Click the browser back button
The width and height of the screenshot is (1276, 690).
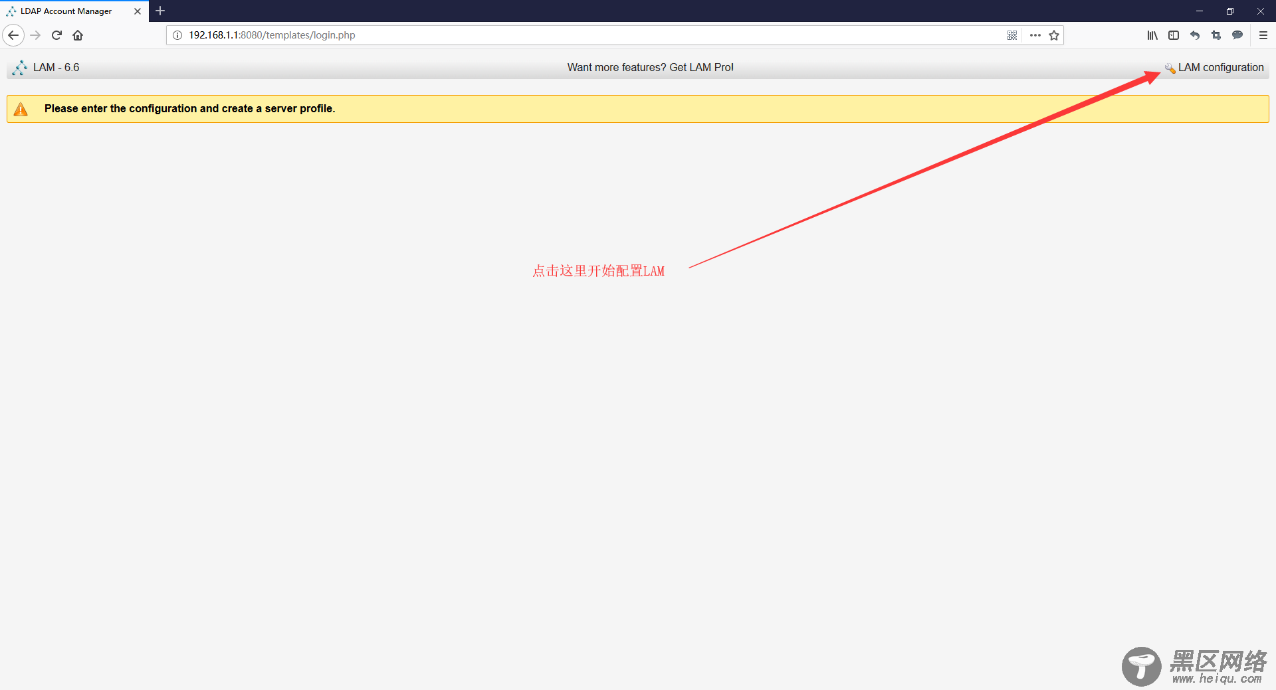click(x=13, y=35)
